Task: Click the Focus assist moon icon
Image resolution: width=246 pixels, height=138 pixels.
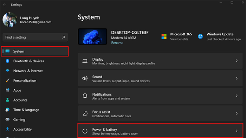Action: pos(85,113)
